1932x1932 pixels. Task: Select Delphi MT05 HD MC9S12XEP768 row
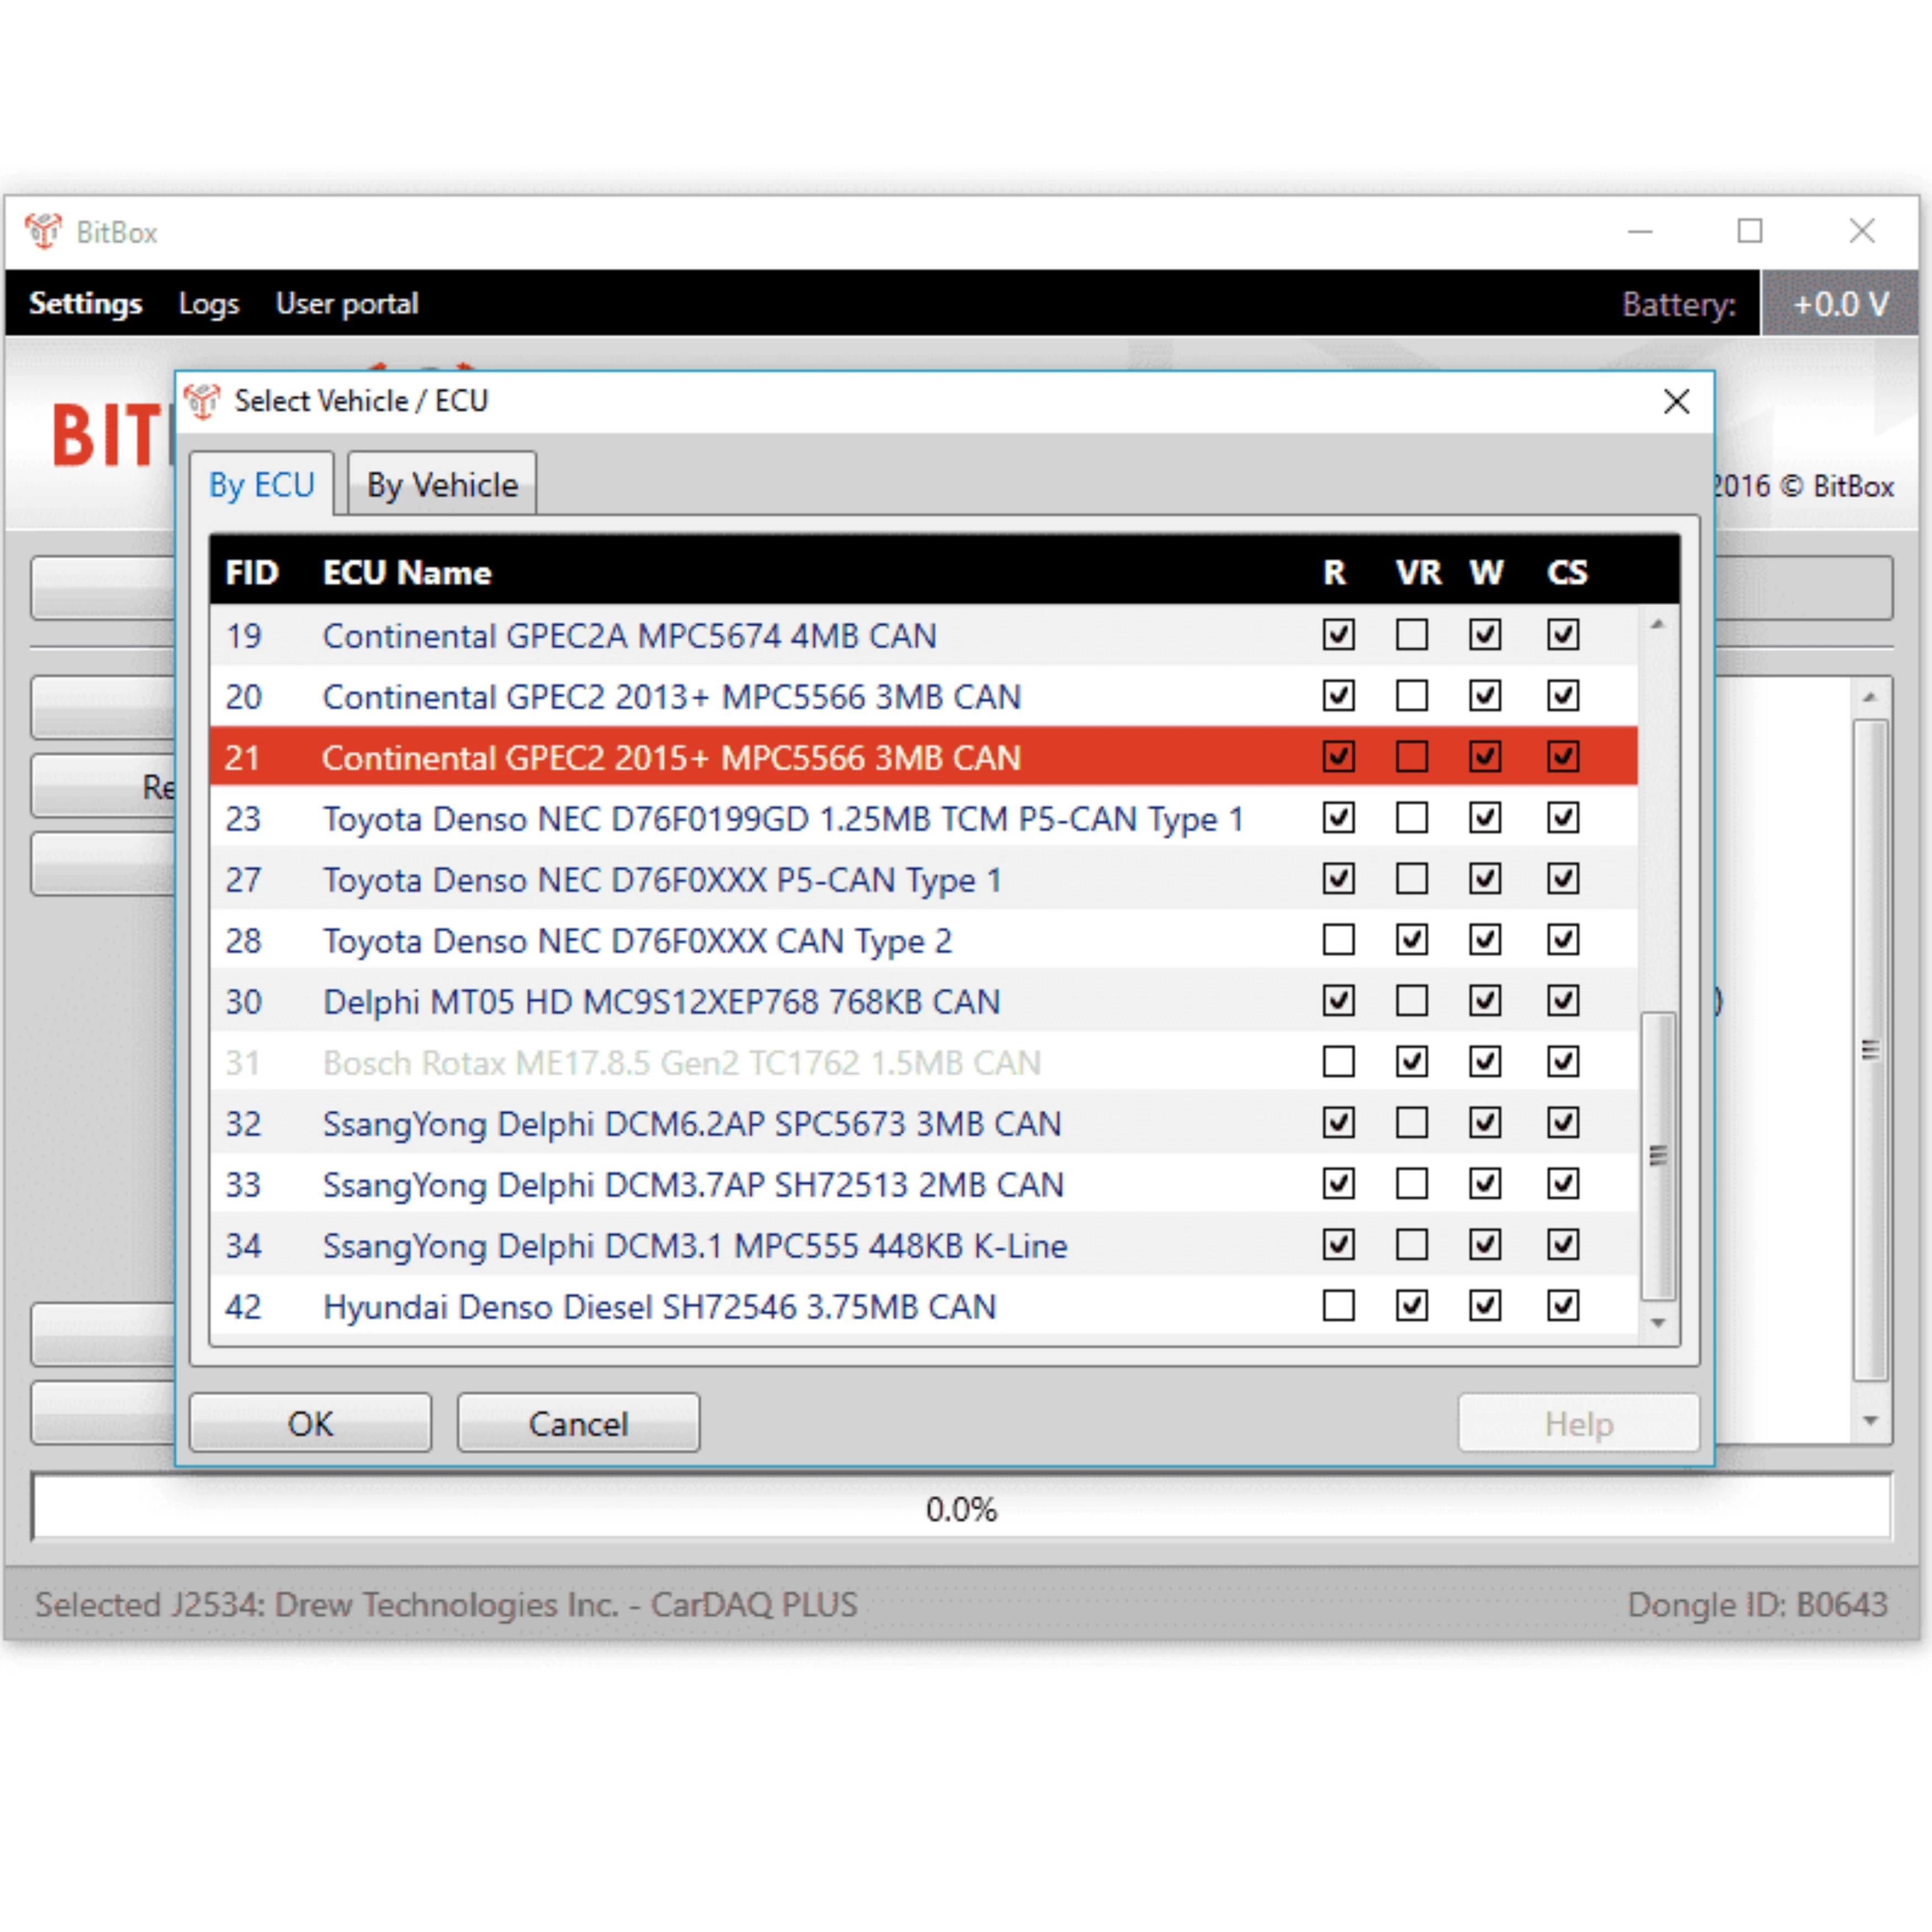click(x=924, y=1001)
